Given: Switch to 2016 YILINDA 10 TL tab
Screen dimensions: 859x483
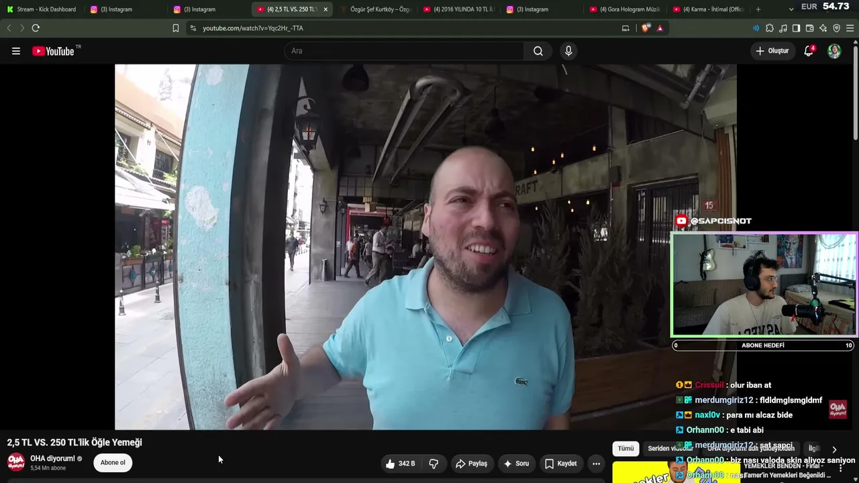Looking at the screenshot, I should (x=458, y=9).
